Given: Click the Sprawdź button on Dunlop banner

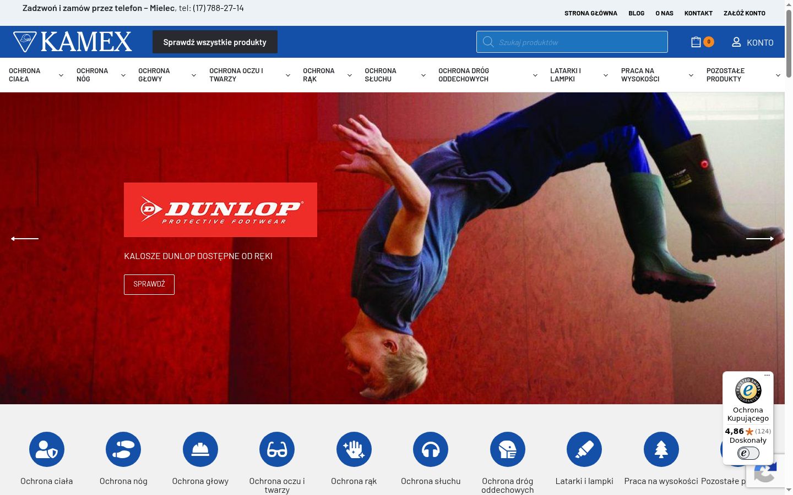Looking at the screenshot, I should (x=149, y=284).
